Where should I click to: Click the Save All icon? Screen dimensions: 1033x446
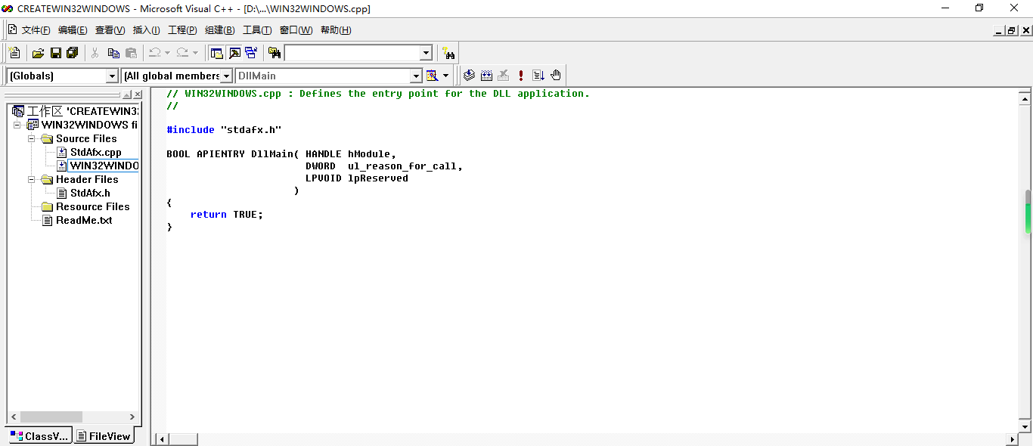[x=73, y=53]
